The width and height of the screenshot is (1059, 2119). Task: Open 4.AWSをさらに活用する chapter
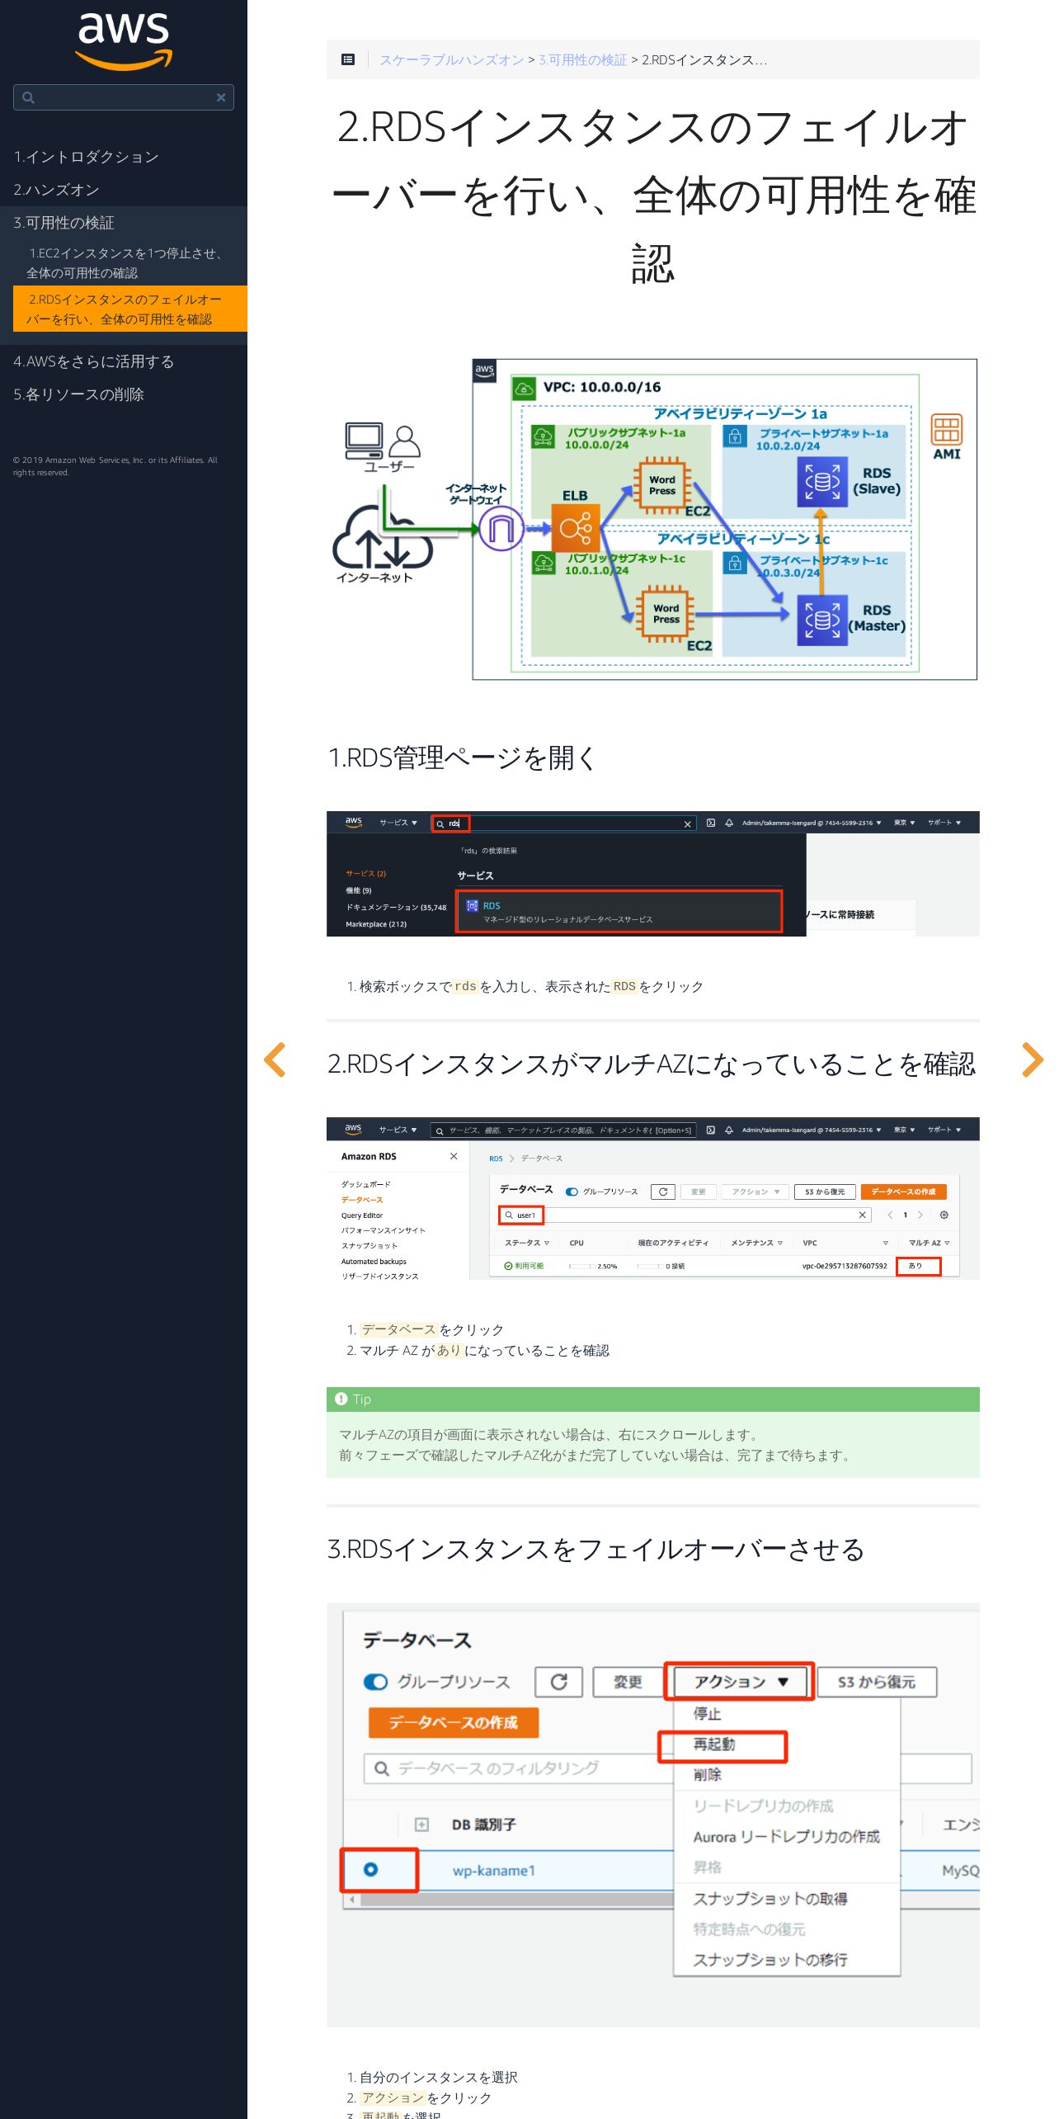click(x=93, y=361)
